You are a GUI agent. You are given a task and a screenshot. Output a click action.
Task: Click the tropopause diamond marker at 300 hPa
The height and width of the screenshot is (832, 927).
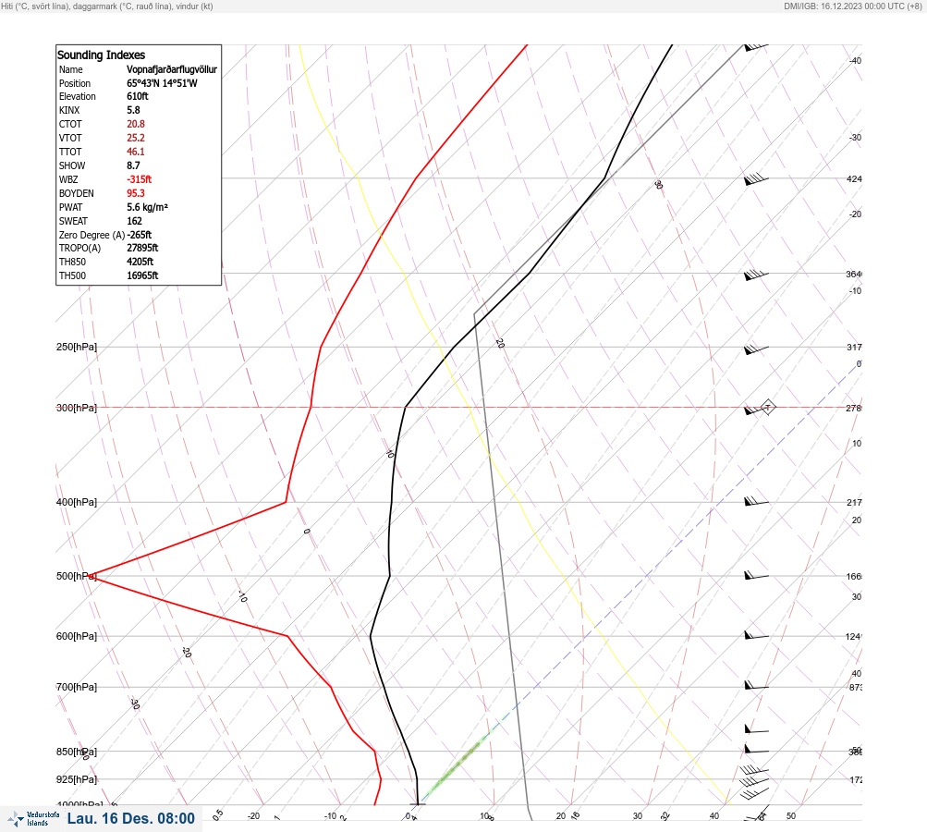click(x=767, y=407)
